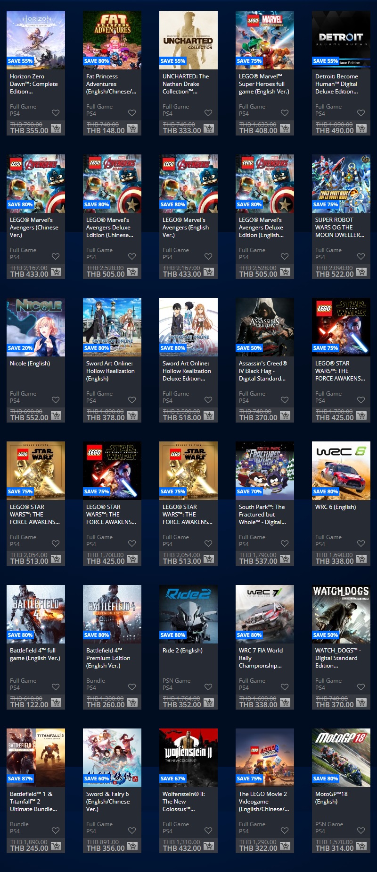Click the SAVE 70% badge on South Park

249,491
